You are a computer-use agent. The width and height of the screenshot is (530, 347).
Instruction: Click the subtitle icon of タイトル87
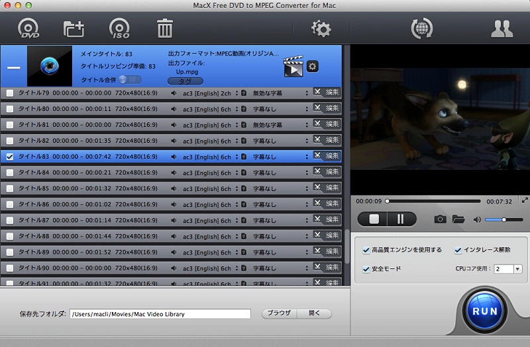[244, 221]
